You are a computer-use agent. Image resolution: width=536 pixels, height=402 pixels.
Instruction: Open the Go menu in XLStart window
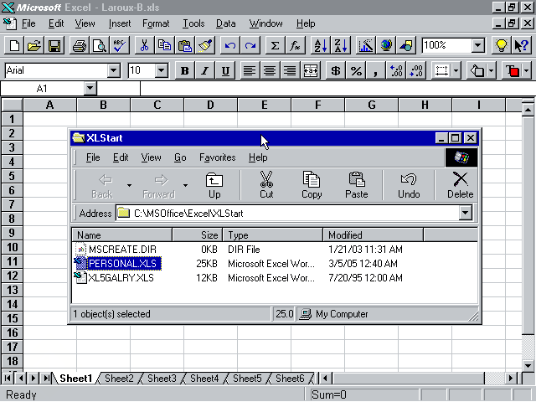tap(180, 157)
